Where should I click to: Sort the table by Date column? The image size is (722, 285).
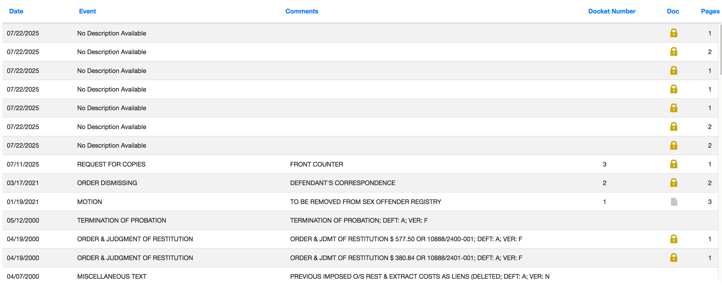click(16, 11)
